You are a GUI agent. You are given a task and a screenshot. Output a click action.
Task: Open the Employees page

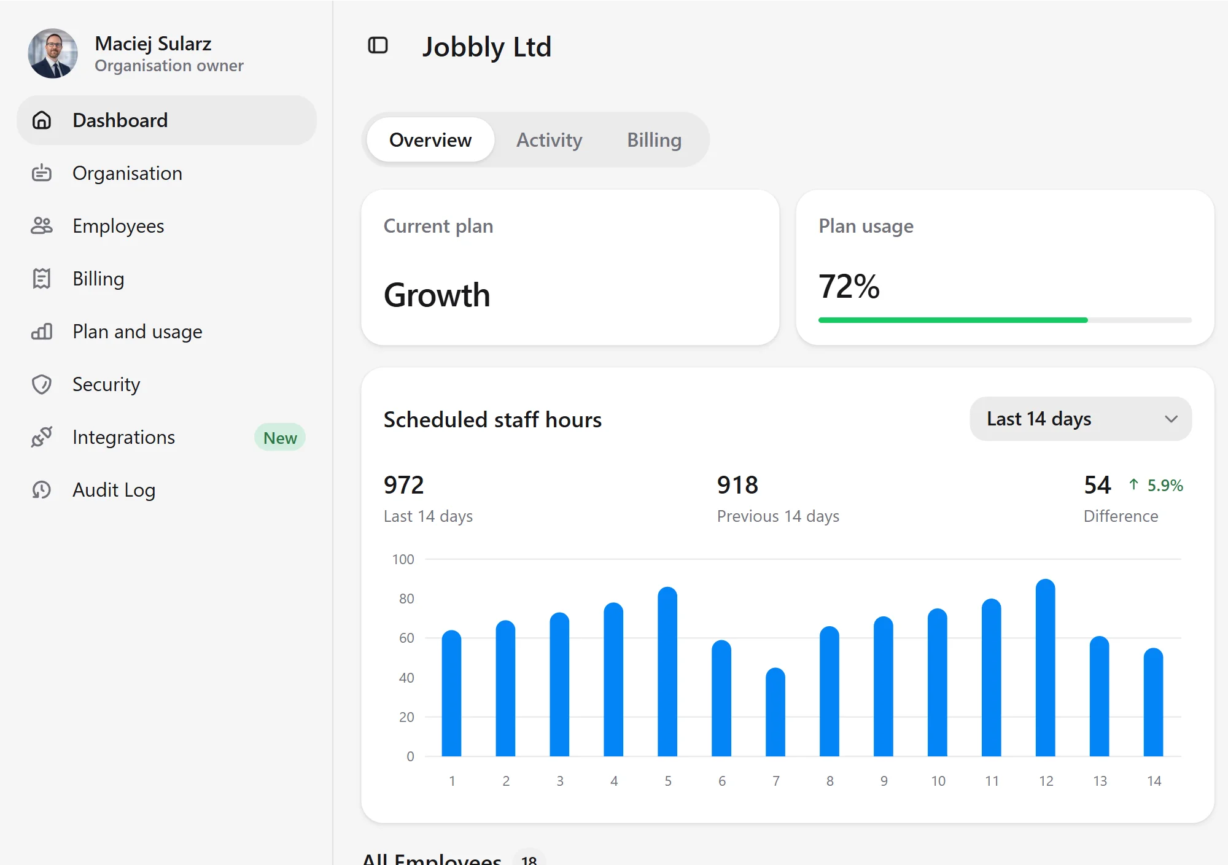click(x=167, y=226)
